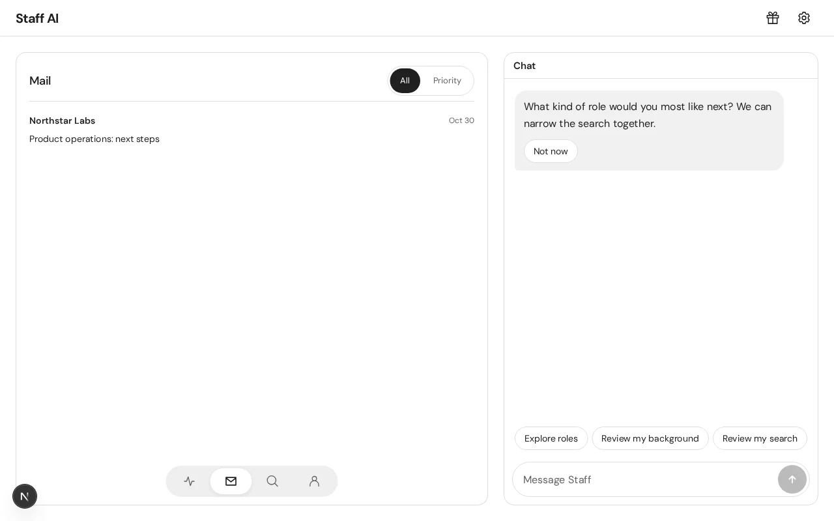Open the profile person tab icon
The width and height of the screenshot is (834, 521).
coord(315,481)
